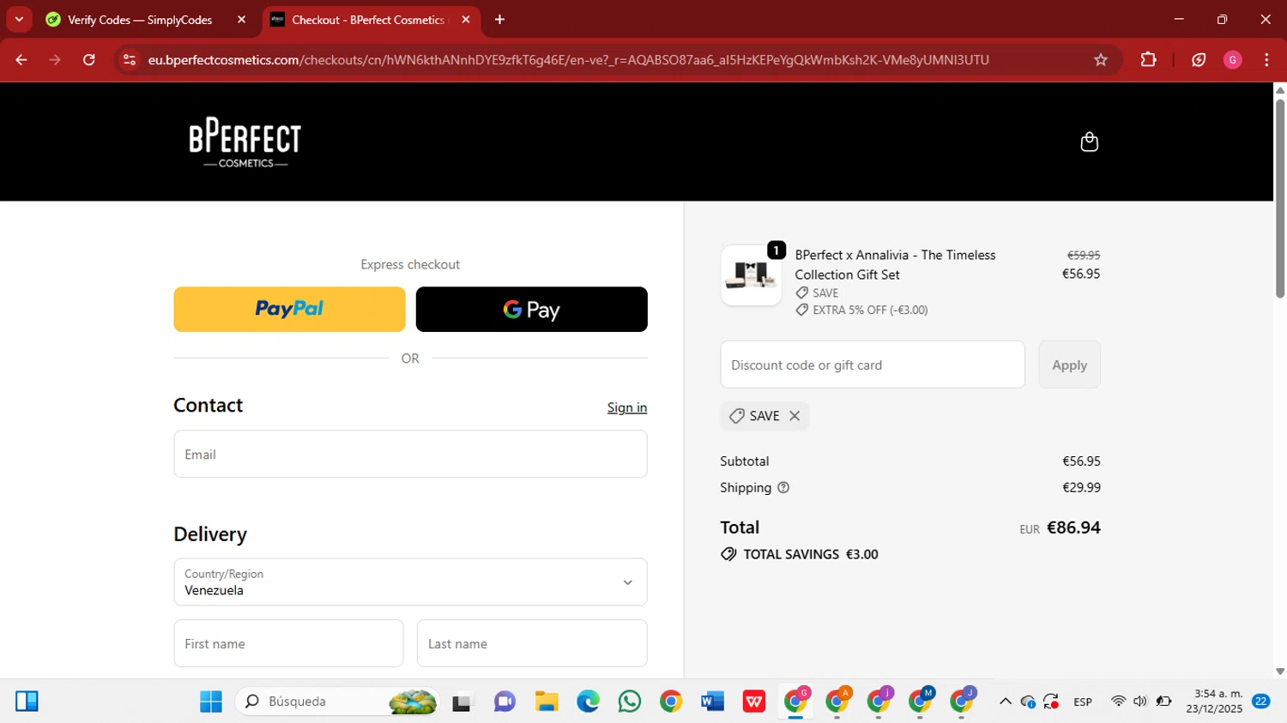Go forward in browser history
Viewport: 1287px width, 723px height.
(55, 59)
